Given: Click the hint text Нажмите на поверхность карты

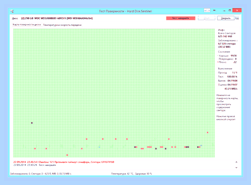Looking at the screenshot, I should tap(227, 103).
